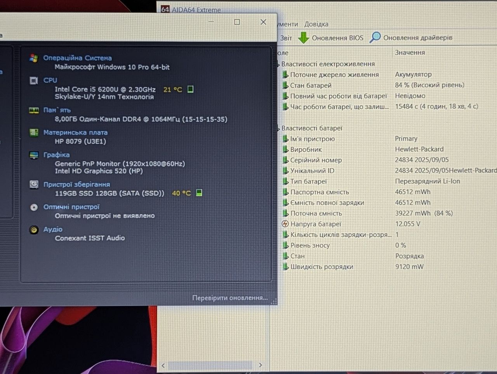This screenshot has width=497, height=374.
Task: Select the Windows logo Operating System icon
Action: click(x=34, y=58)
